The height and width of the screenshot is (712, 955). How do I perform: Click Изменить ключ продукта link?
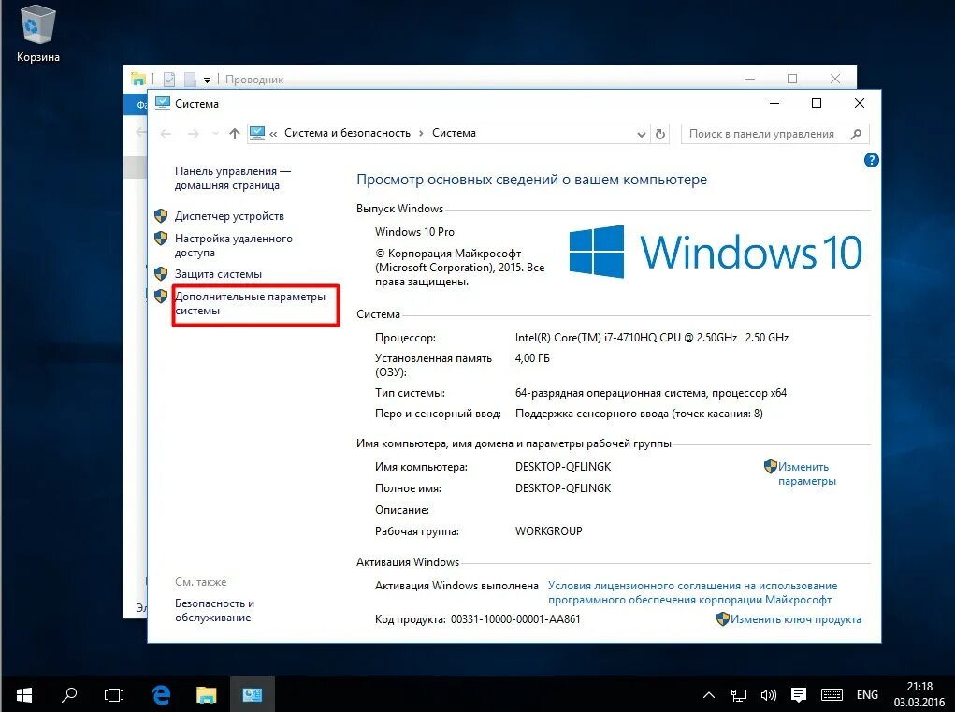tap(795, 619)
